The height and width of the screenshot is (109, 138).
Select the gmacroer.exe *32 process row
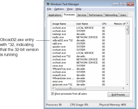pos(88,84)
